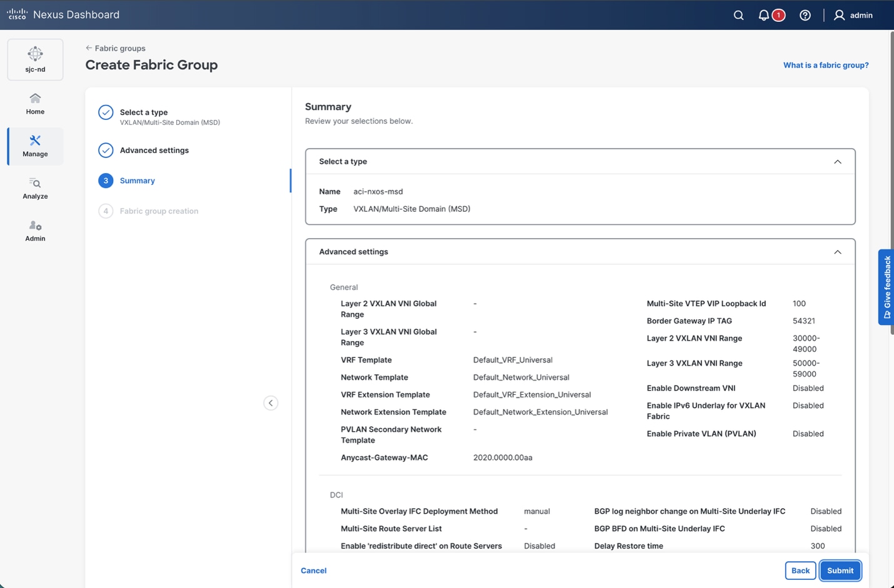The width and height of the screenshot is (894, 588).
Task: Click the 'Enable Private VLAN (PVLAN)' label
Action: click(701, 434)
